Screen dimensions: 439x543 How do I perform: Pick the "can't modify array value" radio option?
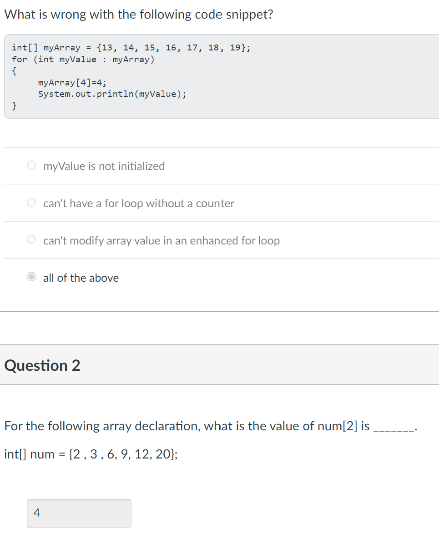click(x=31, y=239)
